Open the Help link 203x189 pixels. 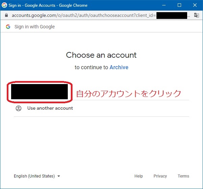[x=139, y=176]
